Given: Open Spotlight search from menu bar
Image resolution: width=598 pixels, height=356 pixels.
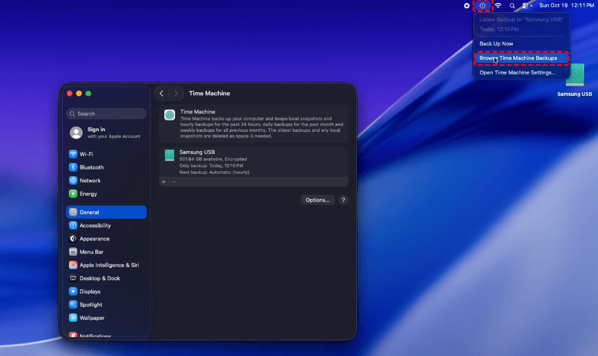Looking at the screenshot, I should tap(512, 5).
